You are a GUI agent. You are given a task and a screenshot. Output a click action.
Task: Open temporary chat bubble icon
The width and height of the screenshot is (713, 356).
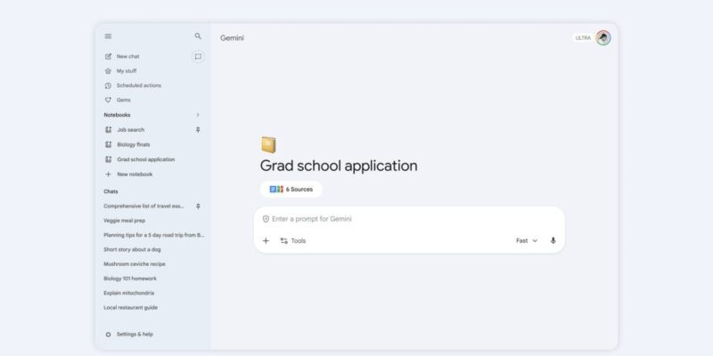coord(198,56)
